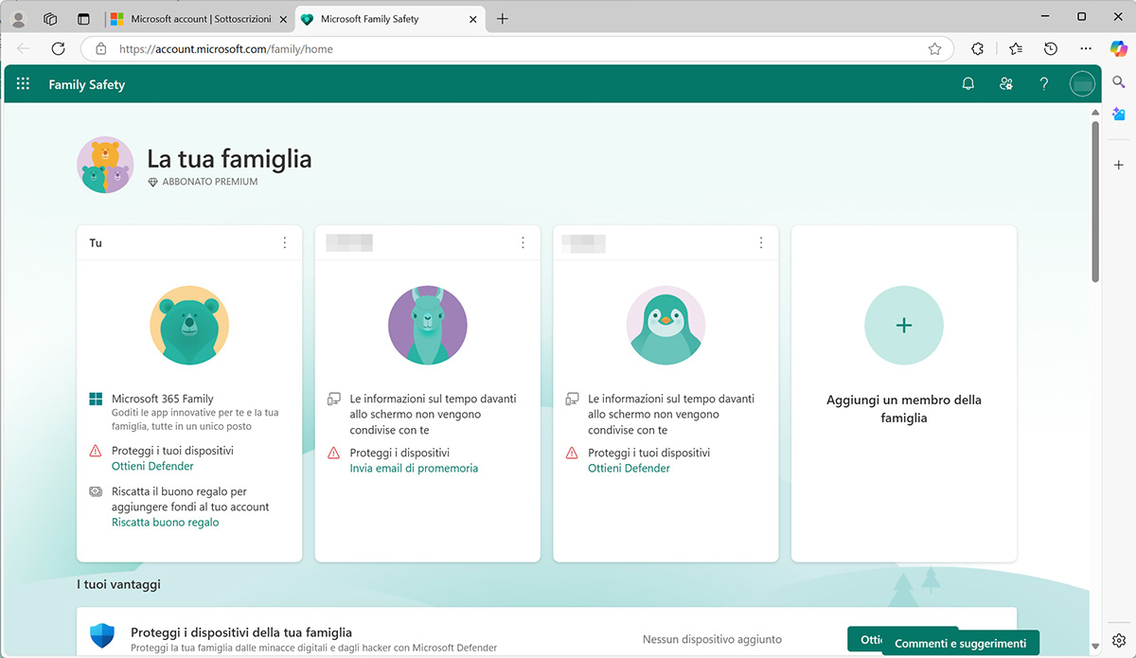The height and width of the screenshot is (658, 1136).
Task: Click the browser back arrow
Action: click(24, 48)
